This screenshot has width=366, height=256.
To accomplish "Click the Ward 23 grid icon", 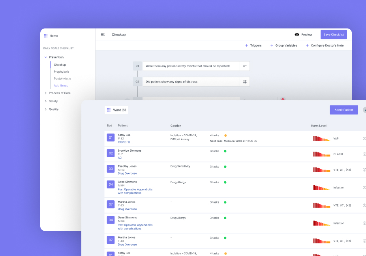I will coord(109,110).
